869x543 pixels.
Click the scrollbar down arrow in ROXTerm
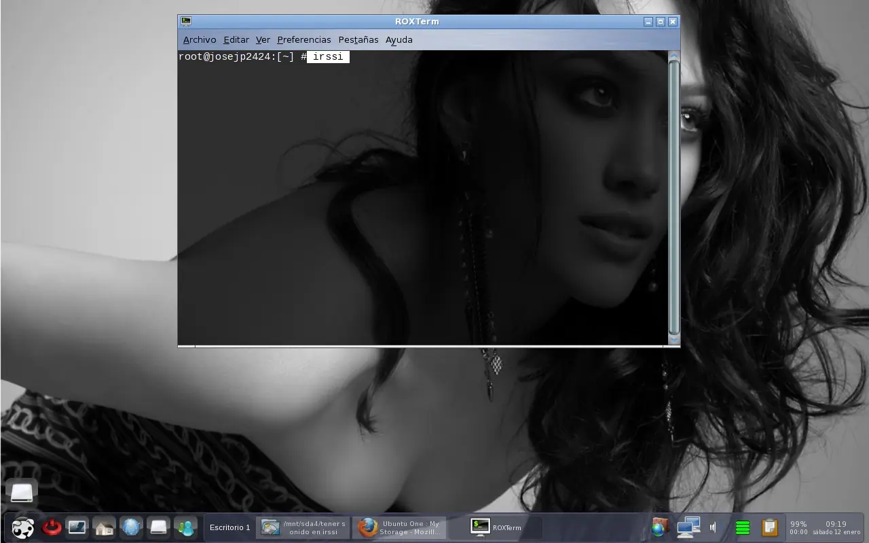point(673,340)
